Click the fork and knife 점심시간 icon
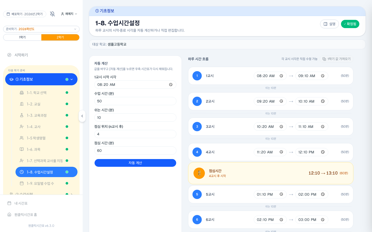The width and height of the screenshot is (372, 232). click(x=199, y=173)
